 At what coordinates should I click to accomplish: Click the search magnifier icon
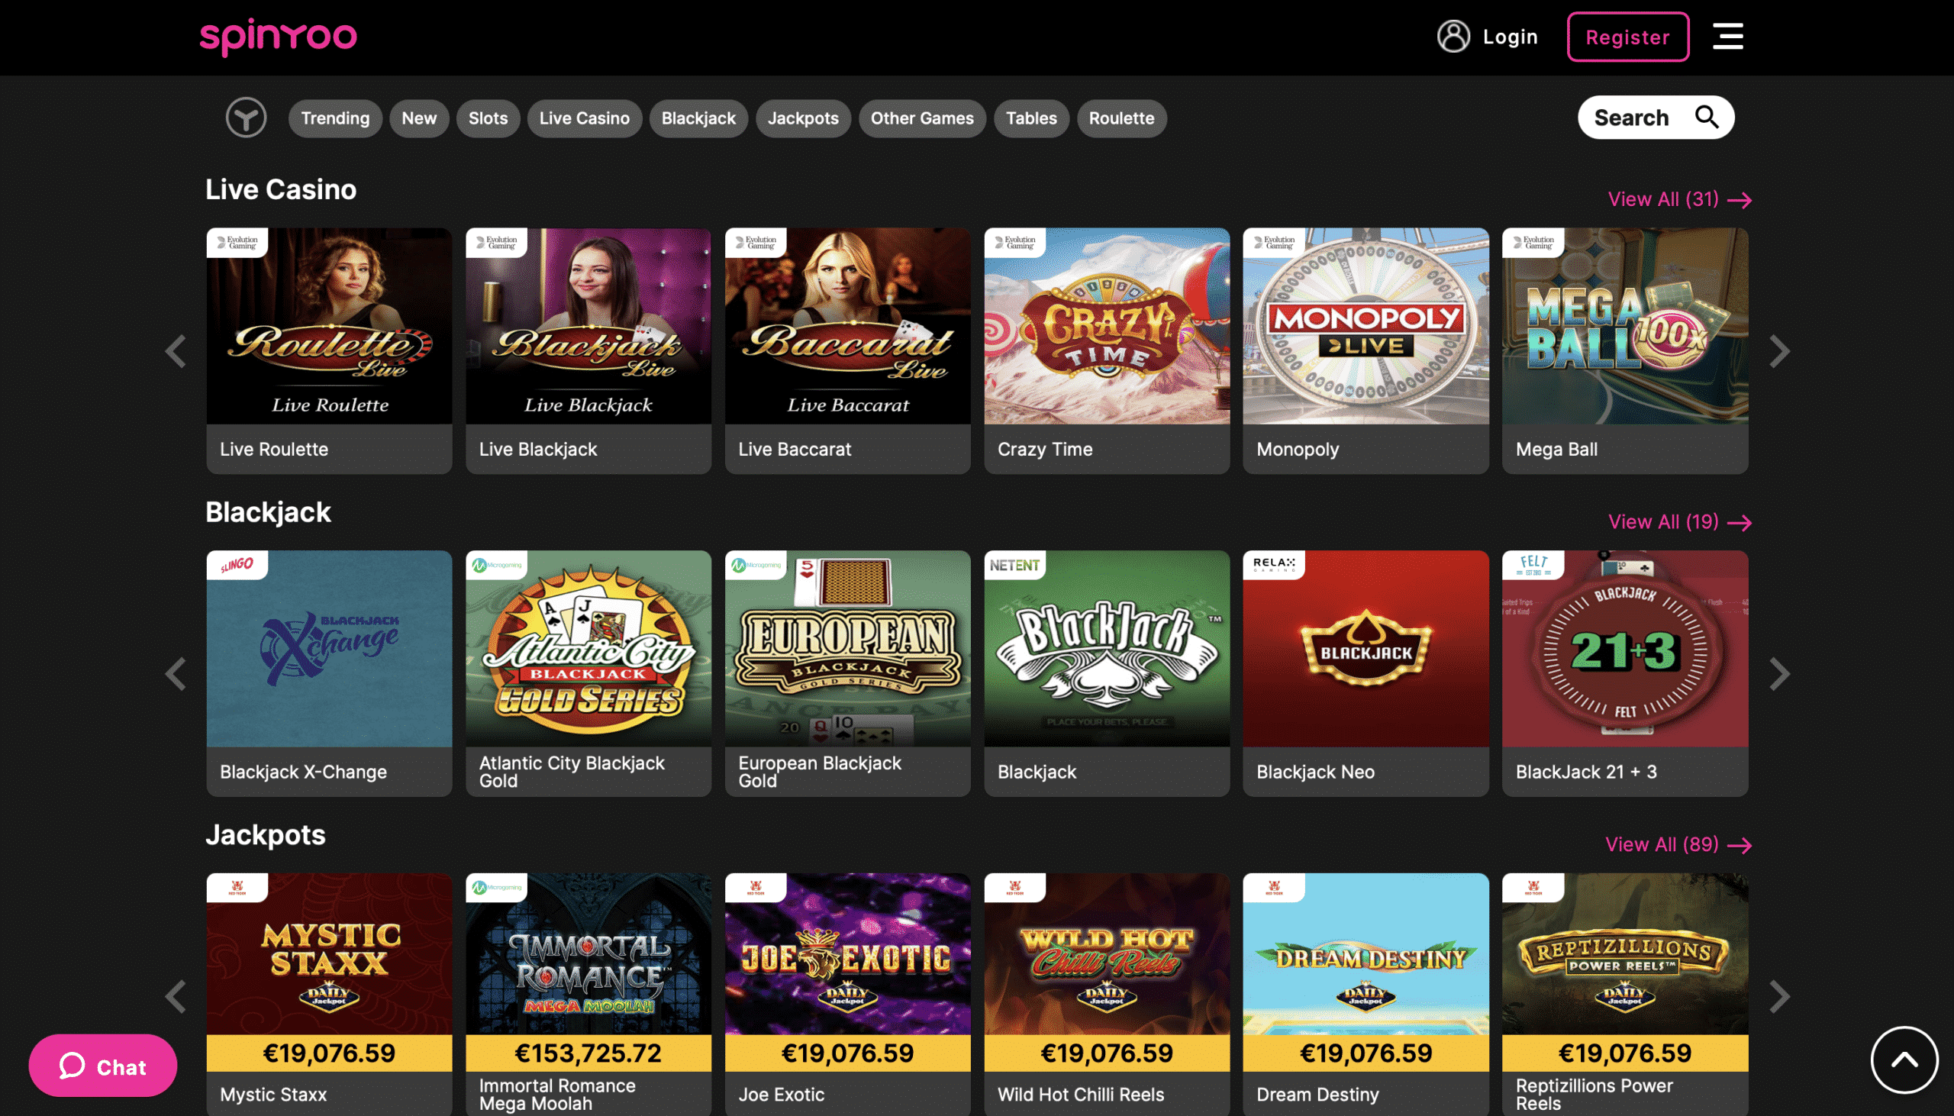1707,117
